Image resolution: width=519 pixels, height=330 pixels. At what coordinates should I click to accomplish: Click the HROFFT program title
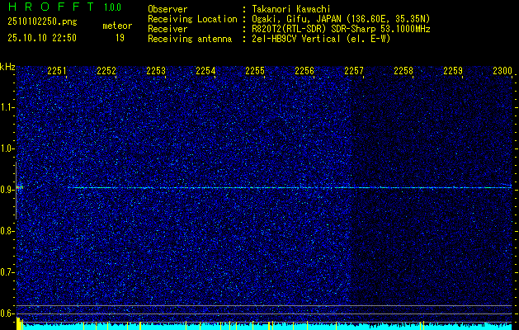[x=51, y=7]
